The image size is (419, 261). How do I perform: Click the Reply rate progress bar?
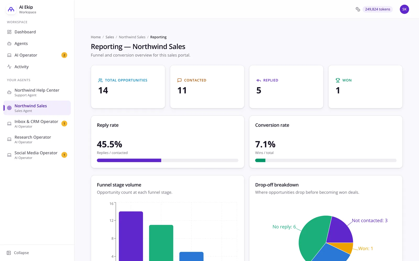(x=168, y=160)
